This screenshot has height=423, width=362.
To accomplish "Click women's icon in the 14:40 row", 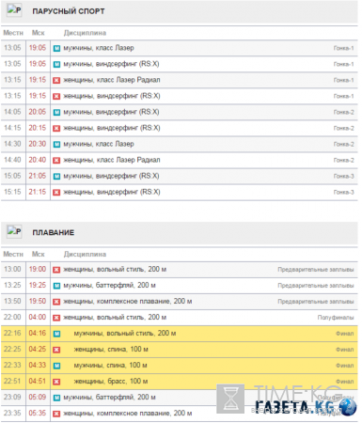I will (x=56, y=161).
